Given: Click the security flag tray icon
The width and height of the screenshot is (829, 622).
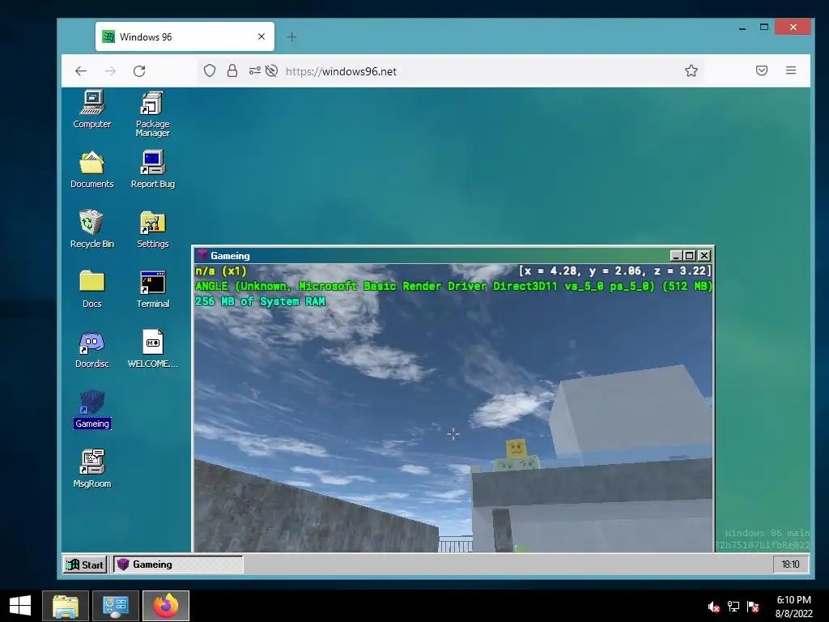Looking at the screenshot, I should (x=753, y=607).
